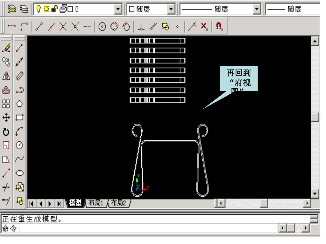The width and height of the screenshot is (326, 244).
Task: Select Quadrant object snap
Action: click(x=114, y=27)
